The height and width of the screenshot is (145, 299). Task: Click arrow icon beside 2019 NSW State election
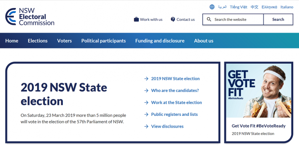(x=146, y=79)
